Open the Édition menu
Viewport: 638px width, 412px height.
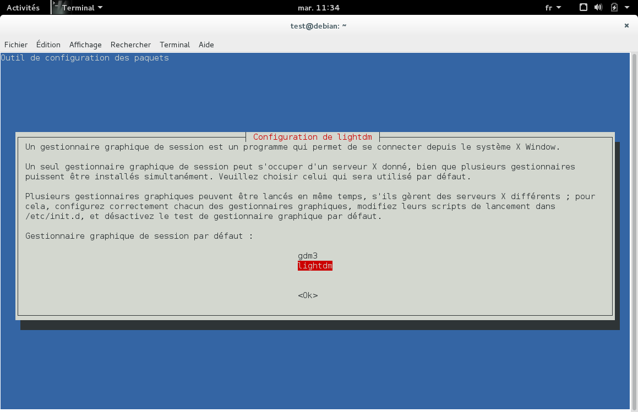point(48,45)
